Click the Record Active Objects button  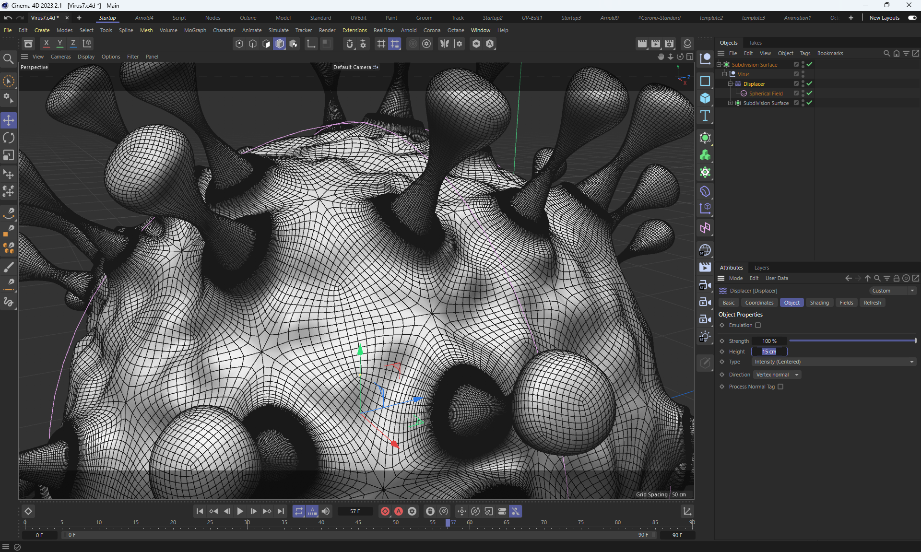tap(385, 511)
